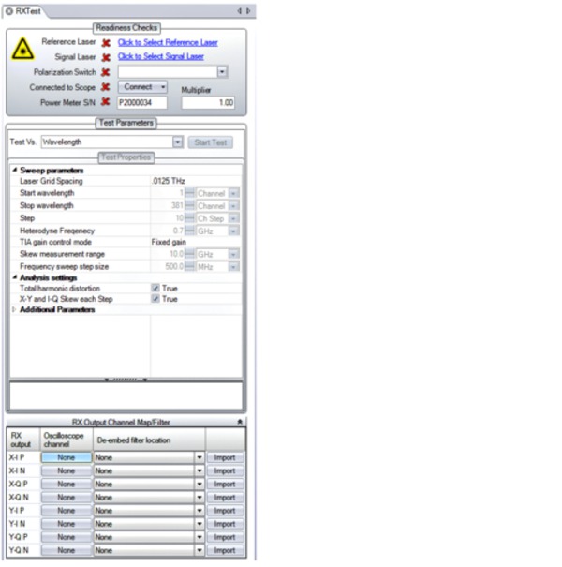Click the red X beside Power Meter S/N
562x567 pixels.
coord(106,102)
